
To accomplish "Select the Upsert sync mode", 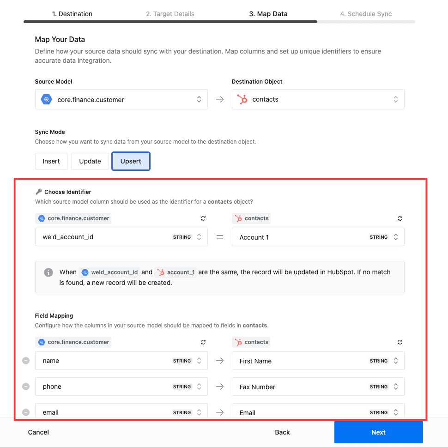I will point(131,161).
